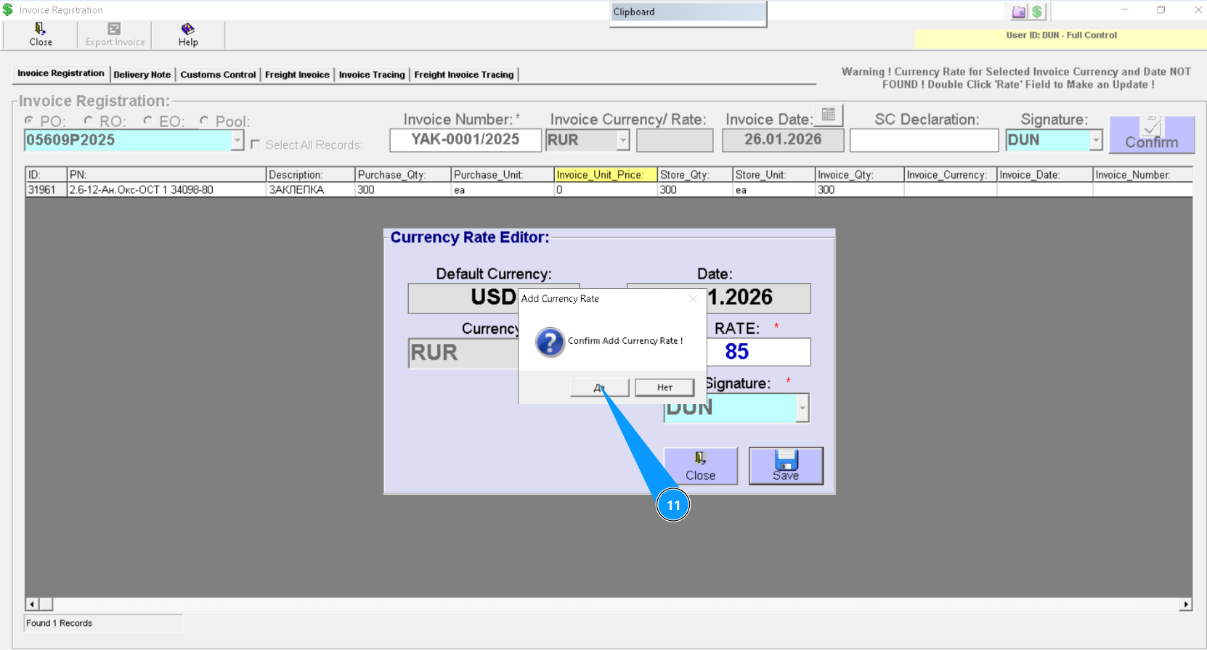
Task: Click the Description column header
Action: [x=311, y=175]
